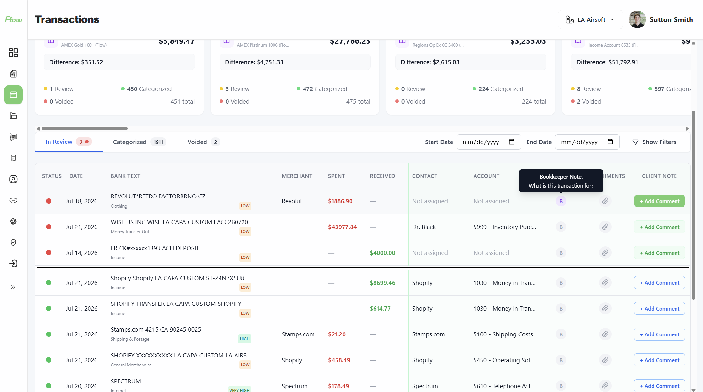Open the LA Airsoft company dropdown

[x=590, y=19]
